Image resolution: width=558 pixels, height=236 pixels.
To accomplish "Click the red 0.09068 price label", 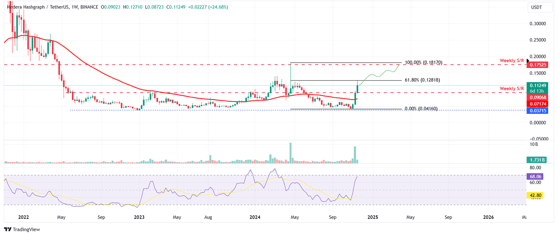I will tap(539, 97).
